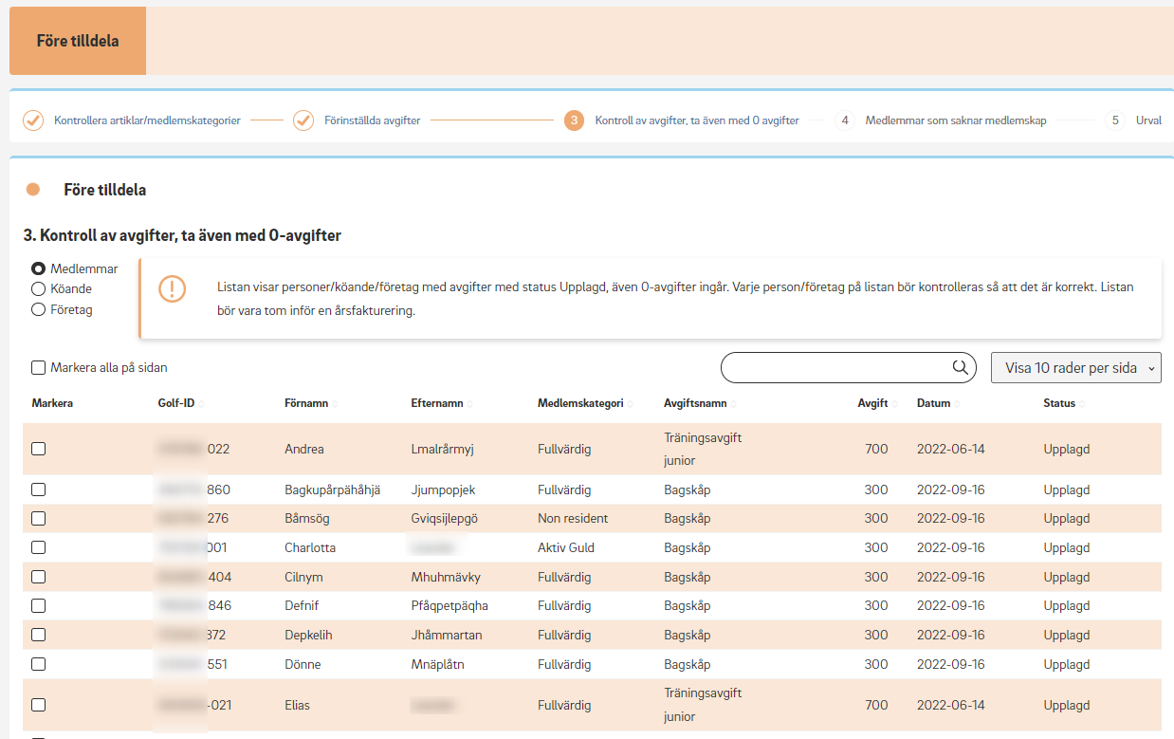
Task: Click step 4 number circle
Action: point(845,120)
